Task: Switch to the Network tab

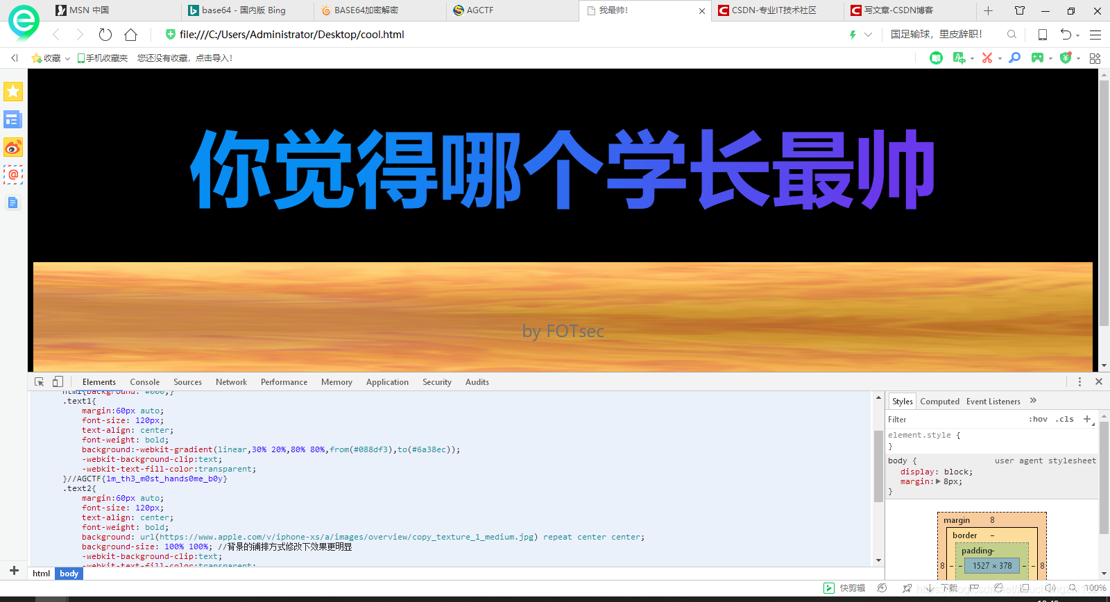Action: (231, 382)
